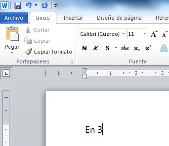Screen dimensions: 169x146
Task: Click the Redo icon in title bar
Action: click(45, 5)
